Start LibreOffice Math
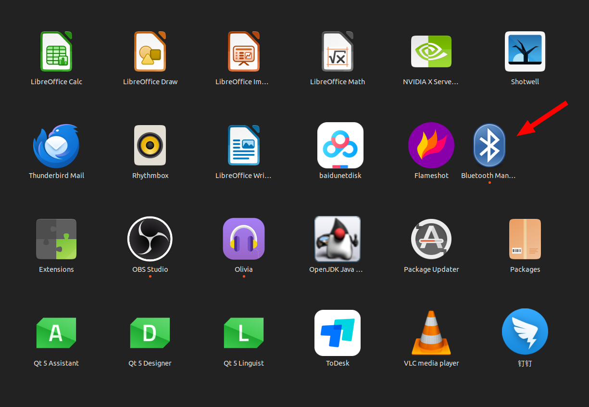The image size is (589, 407). [338, 51]
